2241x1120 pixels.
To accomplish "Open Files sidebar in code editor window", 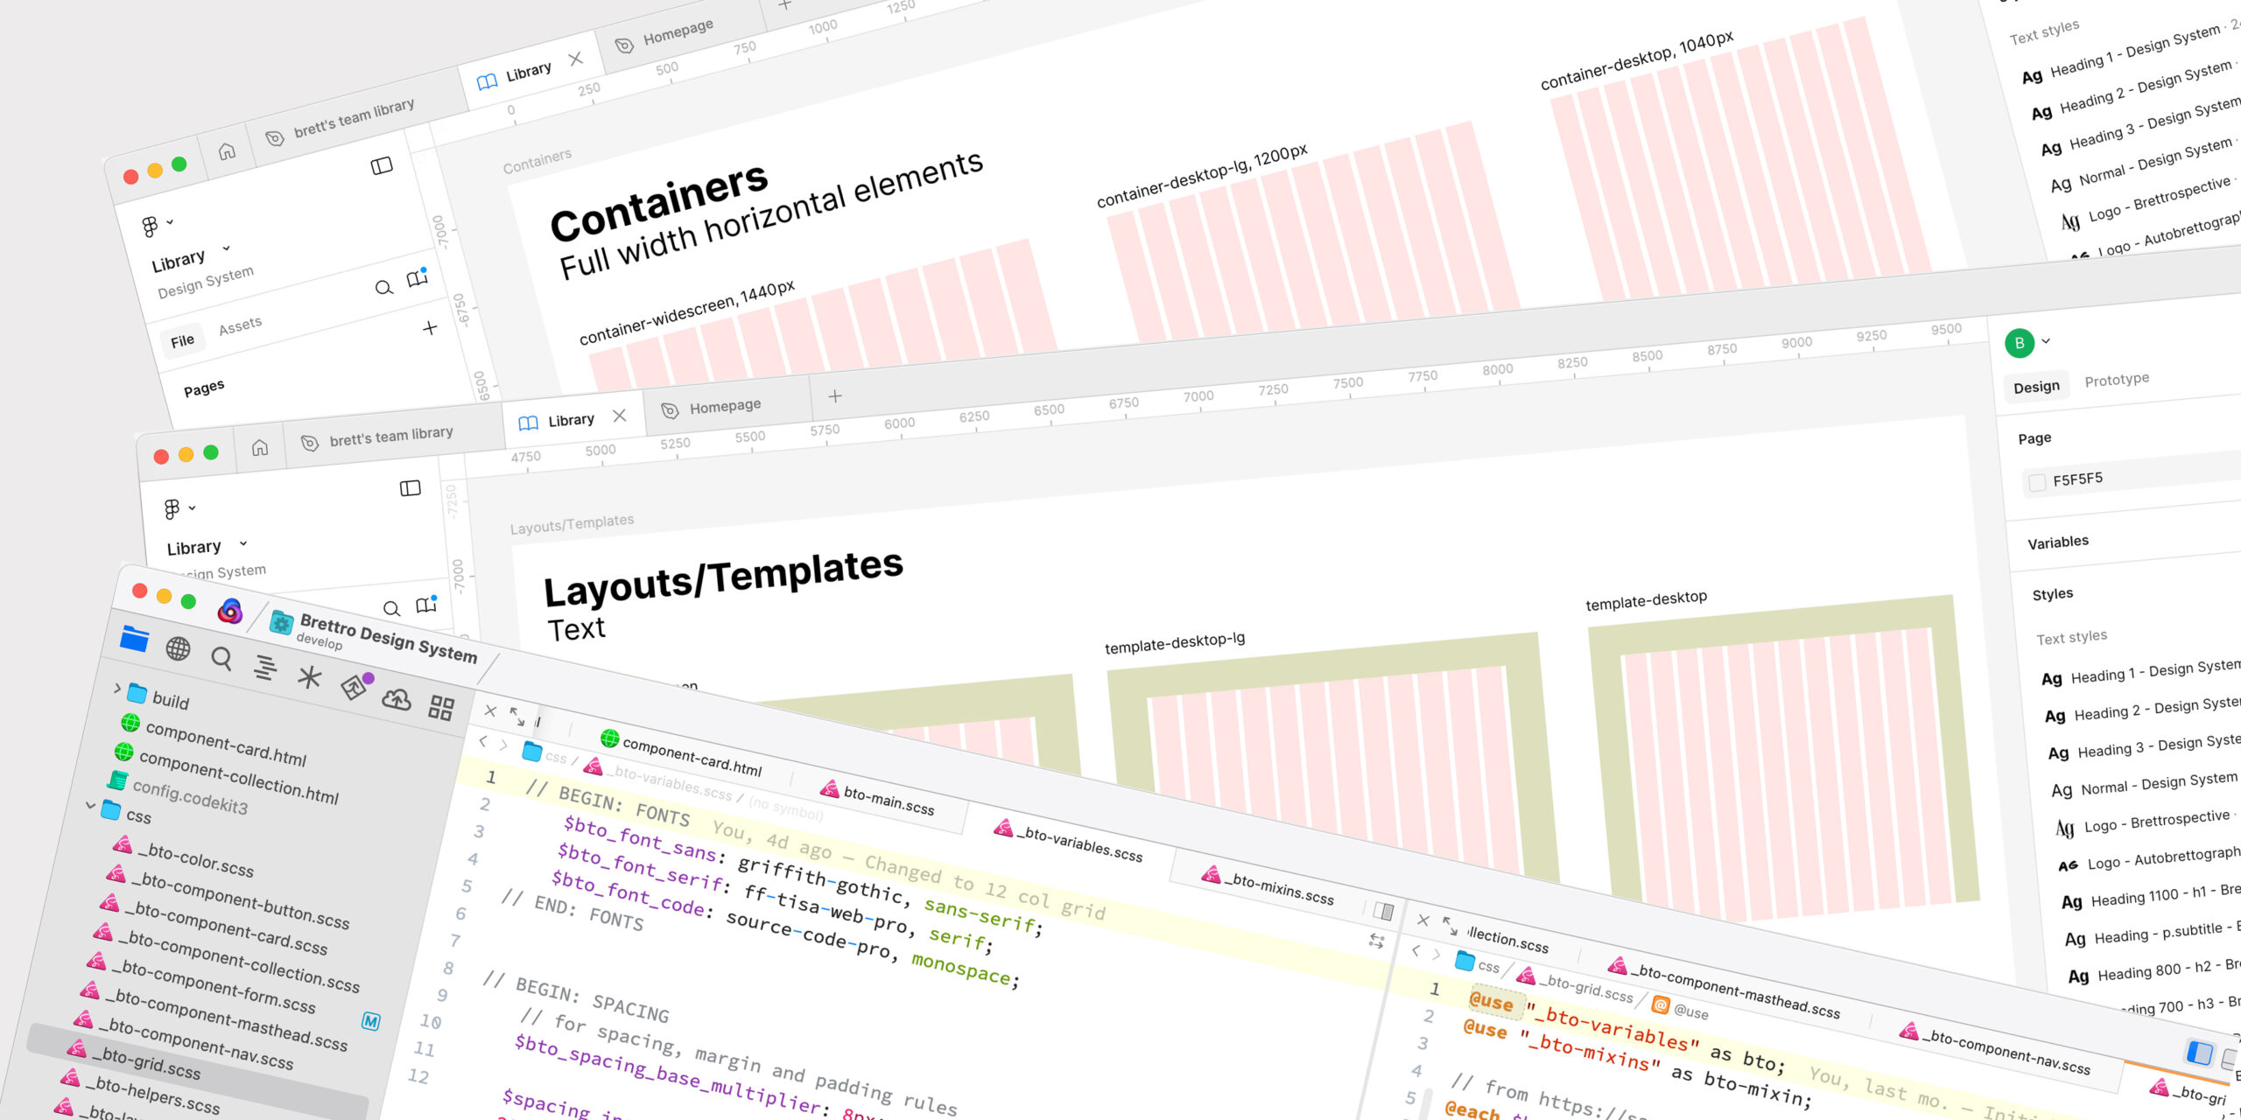I will (134, 638).
